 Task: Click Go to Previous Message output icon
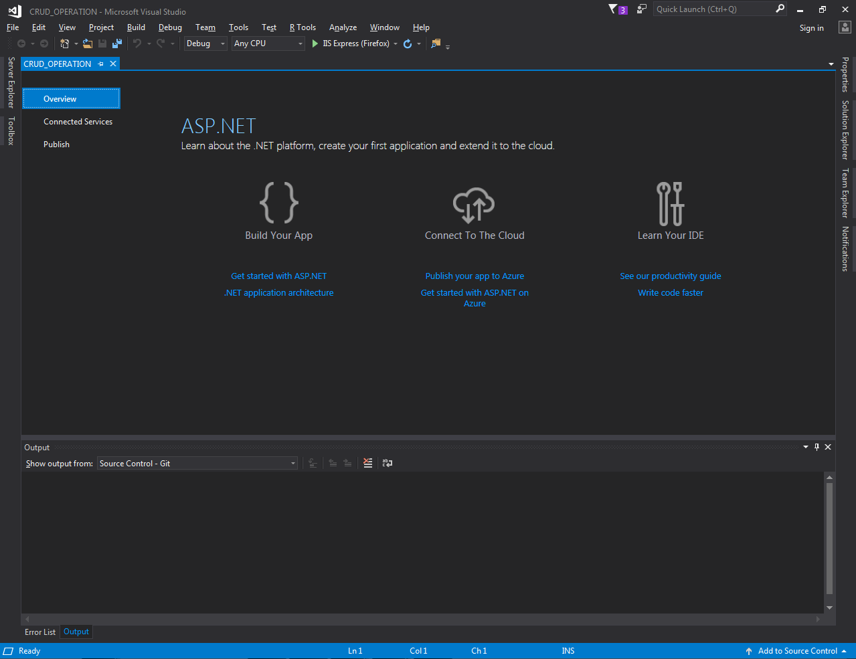pos(333,463)
